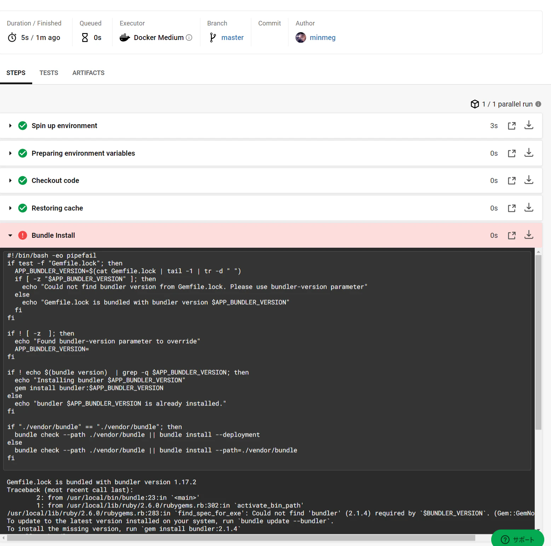Collapse the Bundle Install step

[x=10, y=235]
